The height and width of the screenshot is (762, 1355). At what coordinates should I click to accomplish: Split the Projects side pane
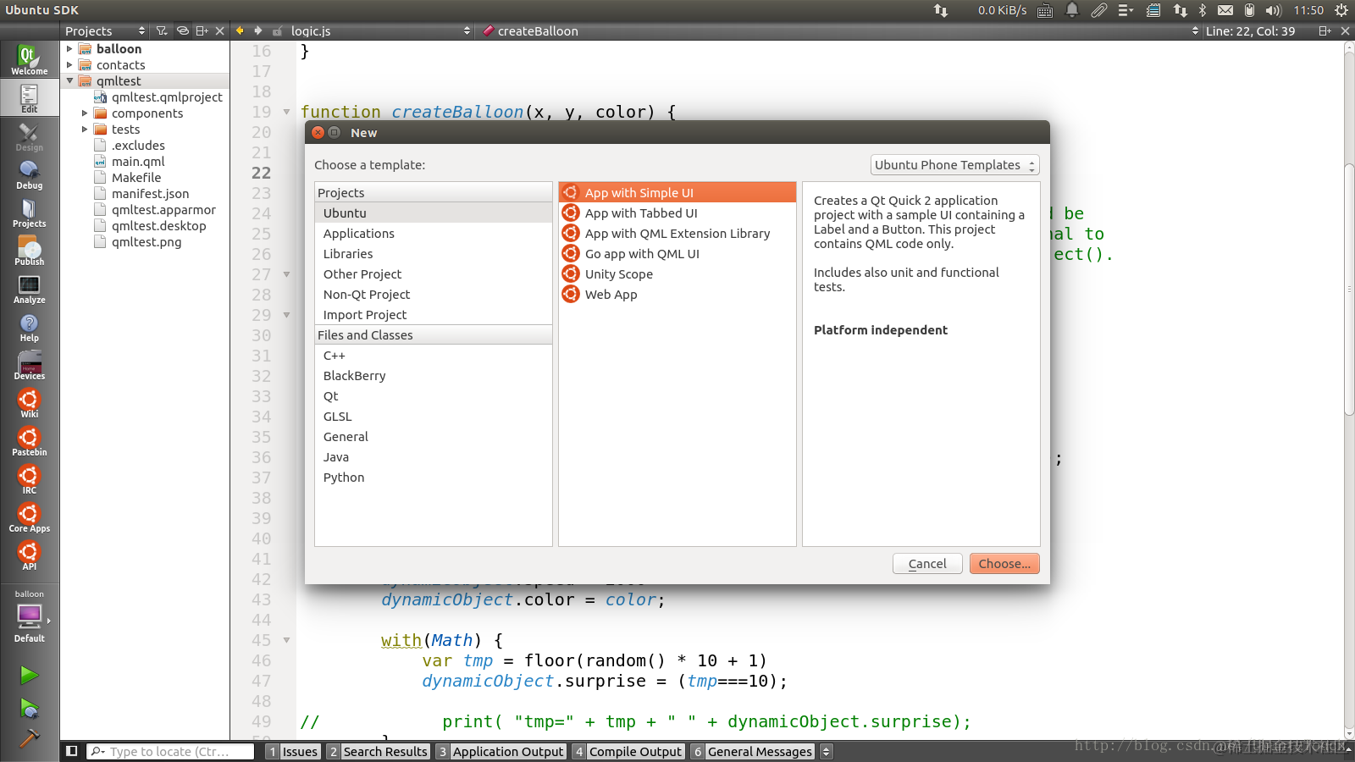coord(202,30)
